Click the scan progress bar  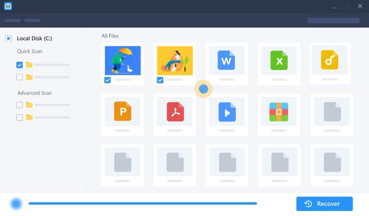pyautogui.click(x=143, y=203)
